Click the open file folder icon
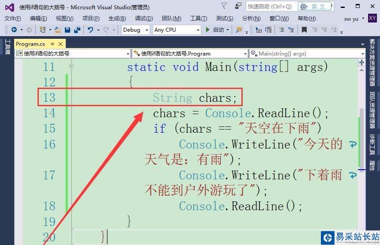 tap(57, 30)
